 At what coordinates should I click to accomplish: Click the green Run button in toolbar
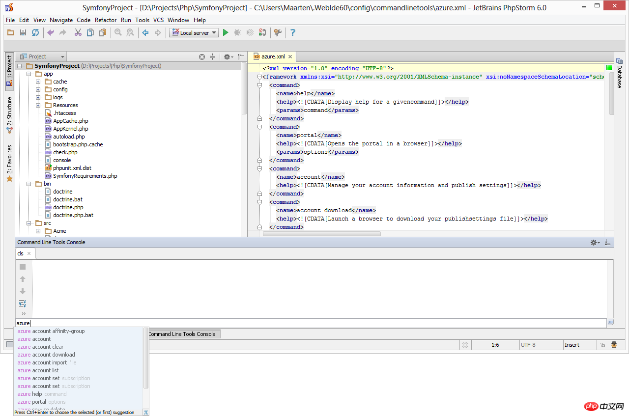[226, 32]
